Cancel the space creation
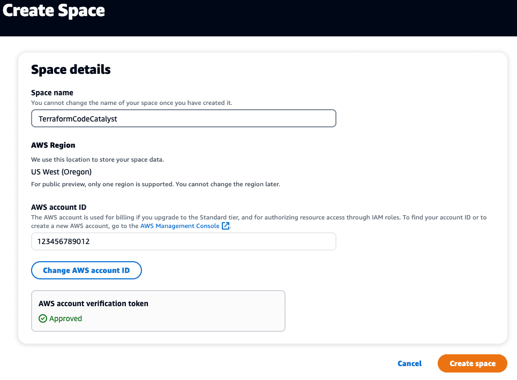This screenshot has height=380, width=517. [x=409, y=363]
